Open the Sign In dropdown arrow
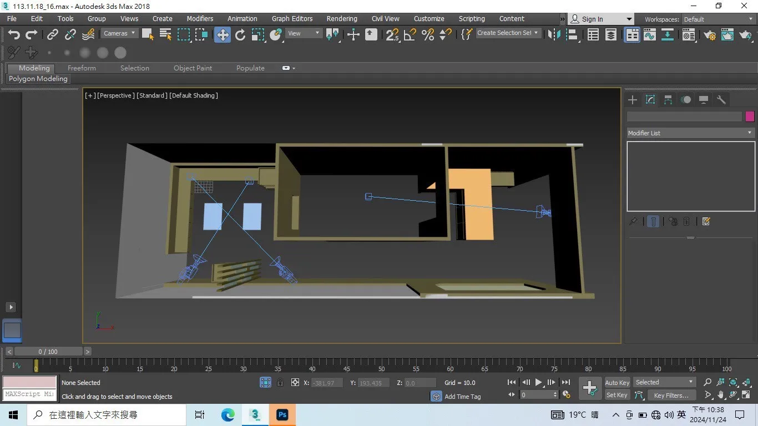Image resolution: width=758 pixels, height=426 pixels. [629, 19]
